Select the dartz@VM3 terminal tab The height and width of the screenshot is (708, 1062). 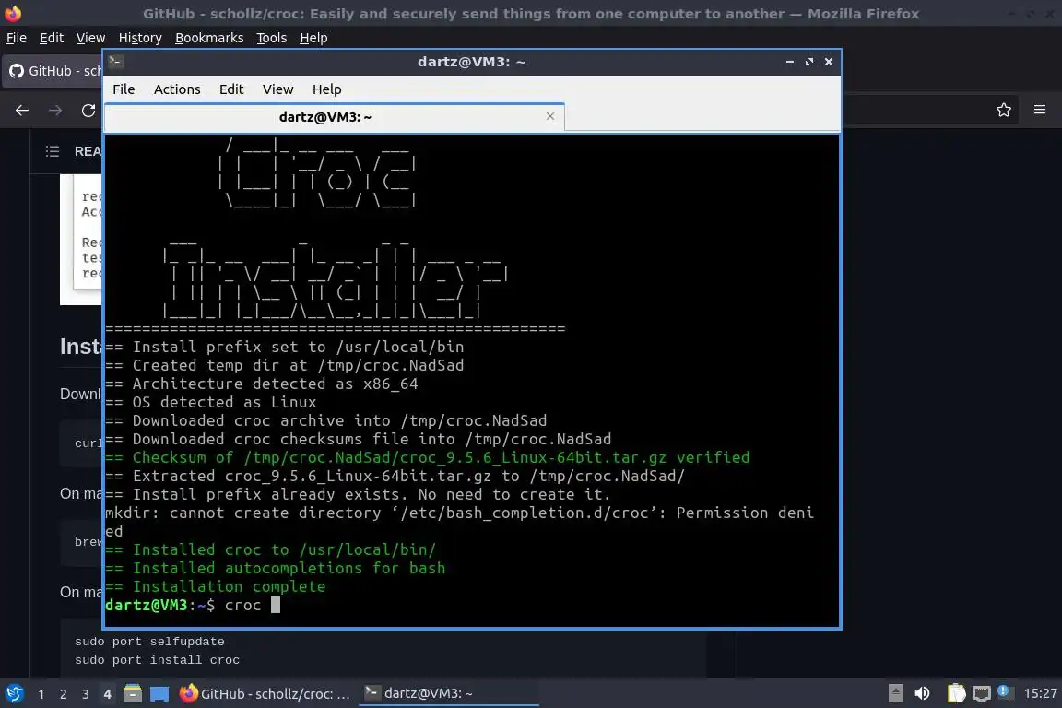pos(335,117)
